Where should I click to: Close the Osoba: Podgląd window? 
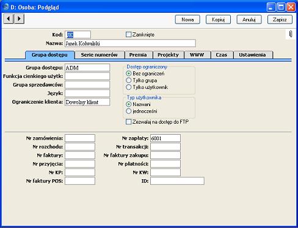click(291, 7)
